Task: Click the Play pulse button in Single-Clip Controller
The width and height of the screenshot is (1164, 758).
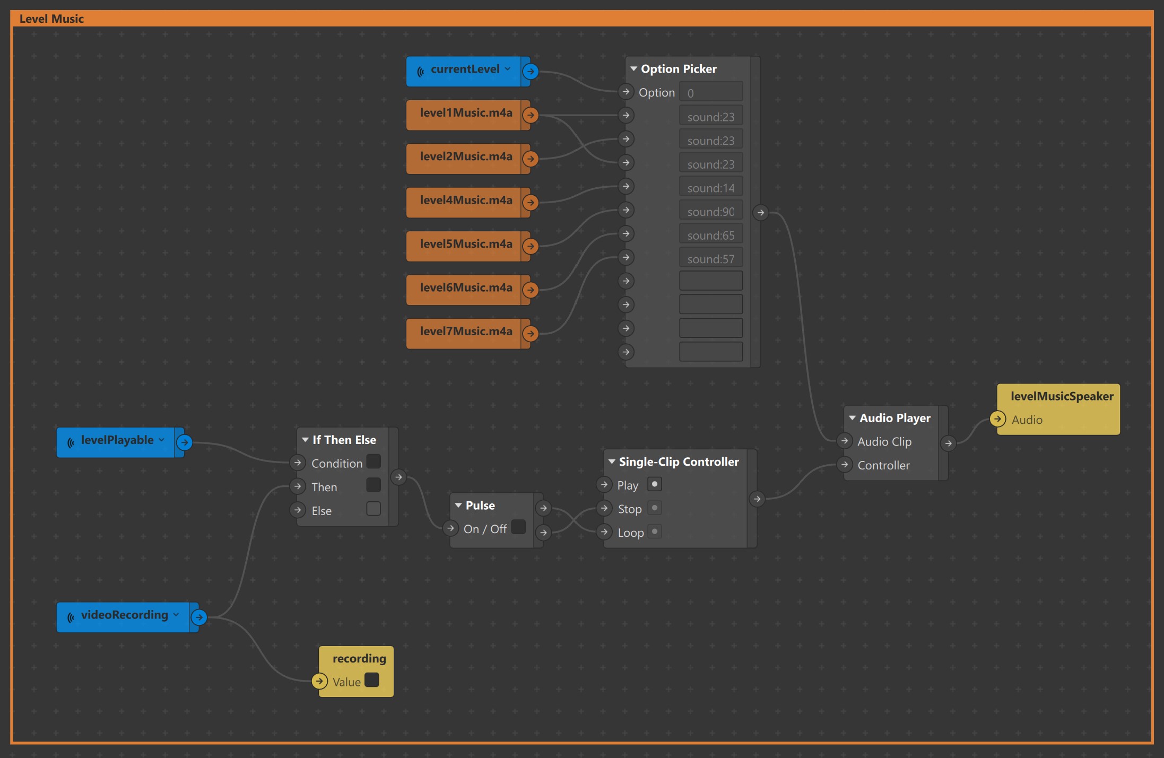Action: (655, 484)
